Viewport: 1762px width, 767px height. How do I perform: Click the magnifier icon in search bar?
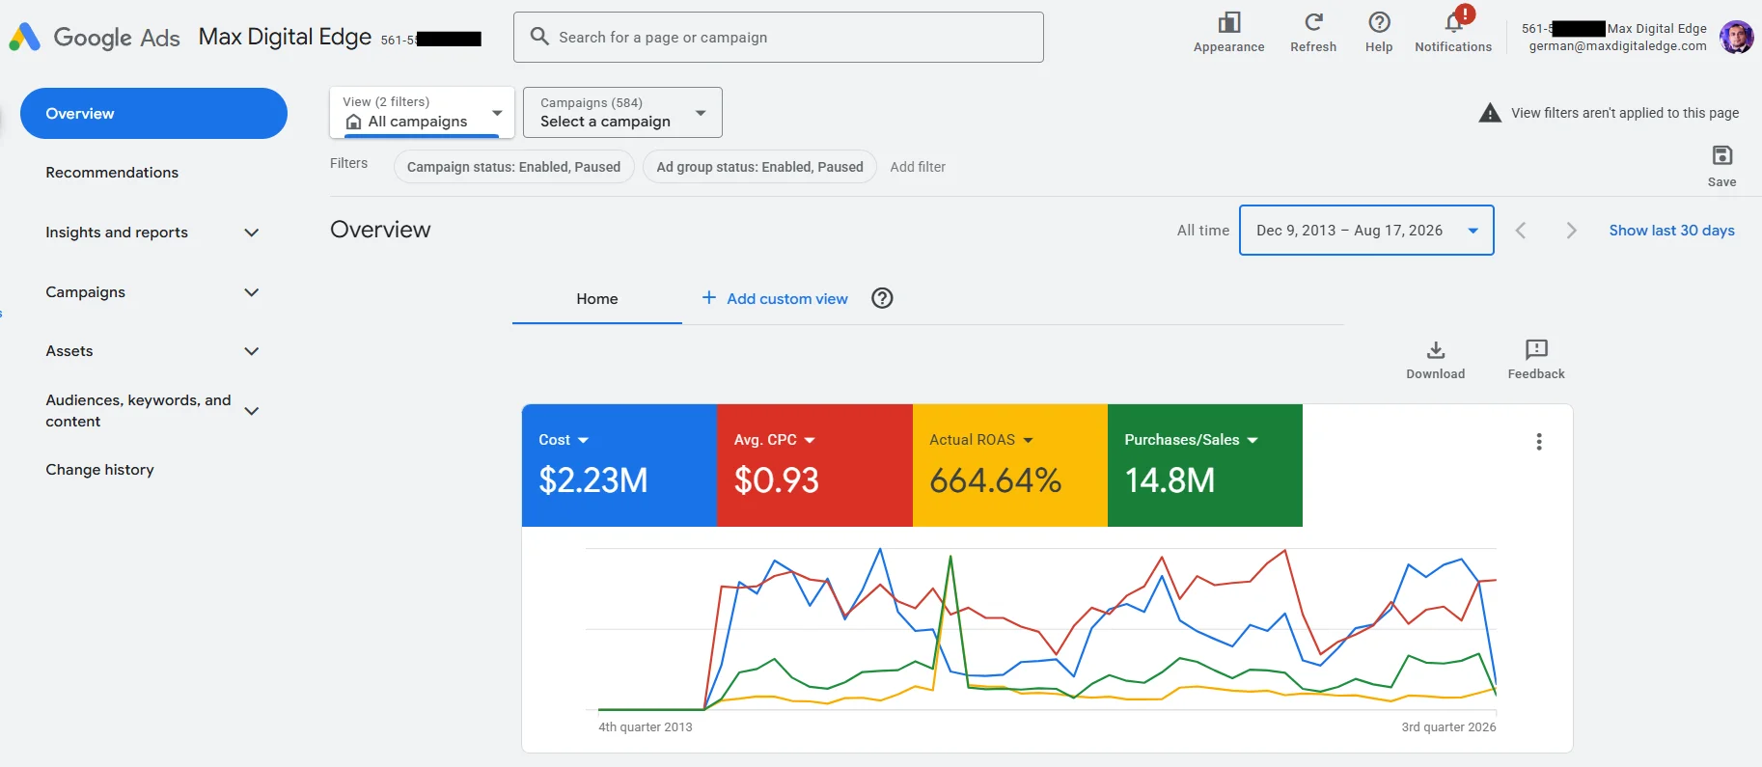pyautogui.click(x=539, y=37)
